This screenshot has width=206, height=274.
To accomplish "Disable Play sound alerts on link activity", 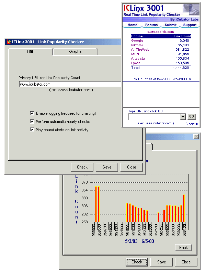I will pos(32,130).
